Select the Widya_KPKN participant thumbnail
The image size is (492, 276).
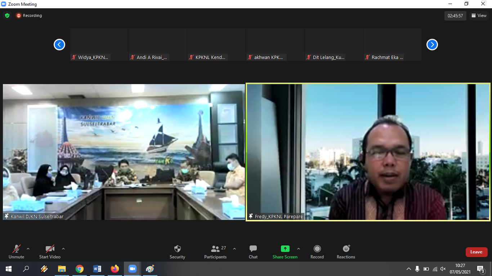99,45
